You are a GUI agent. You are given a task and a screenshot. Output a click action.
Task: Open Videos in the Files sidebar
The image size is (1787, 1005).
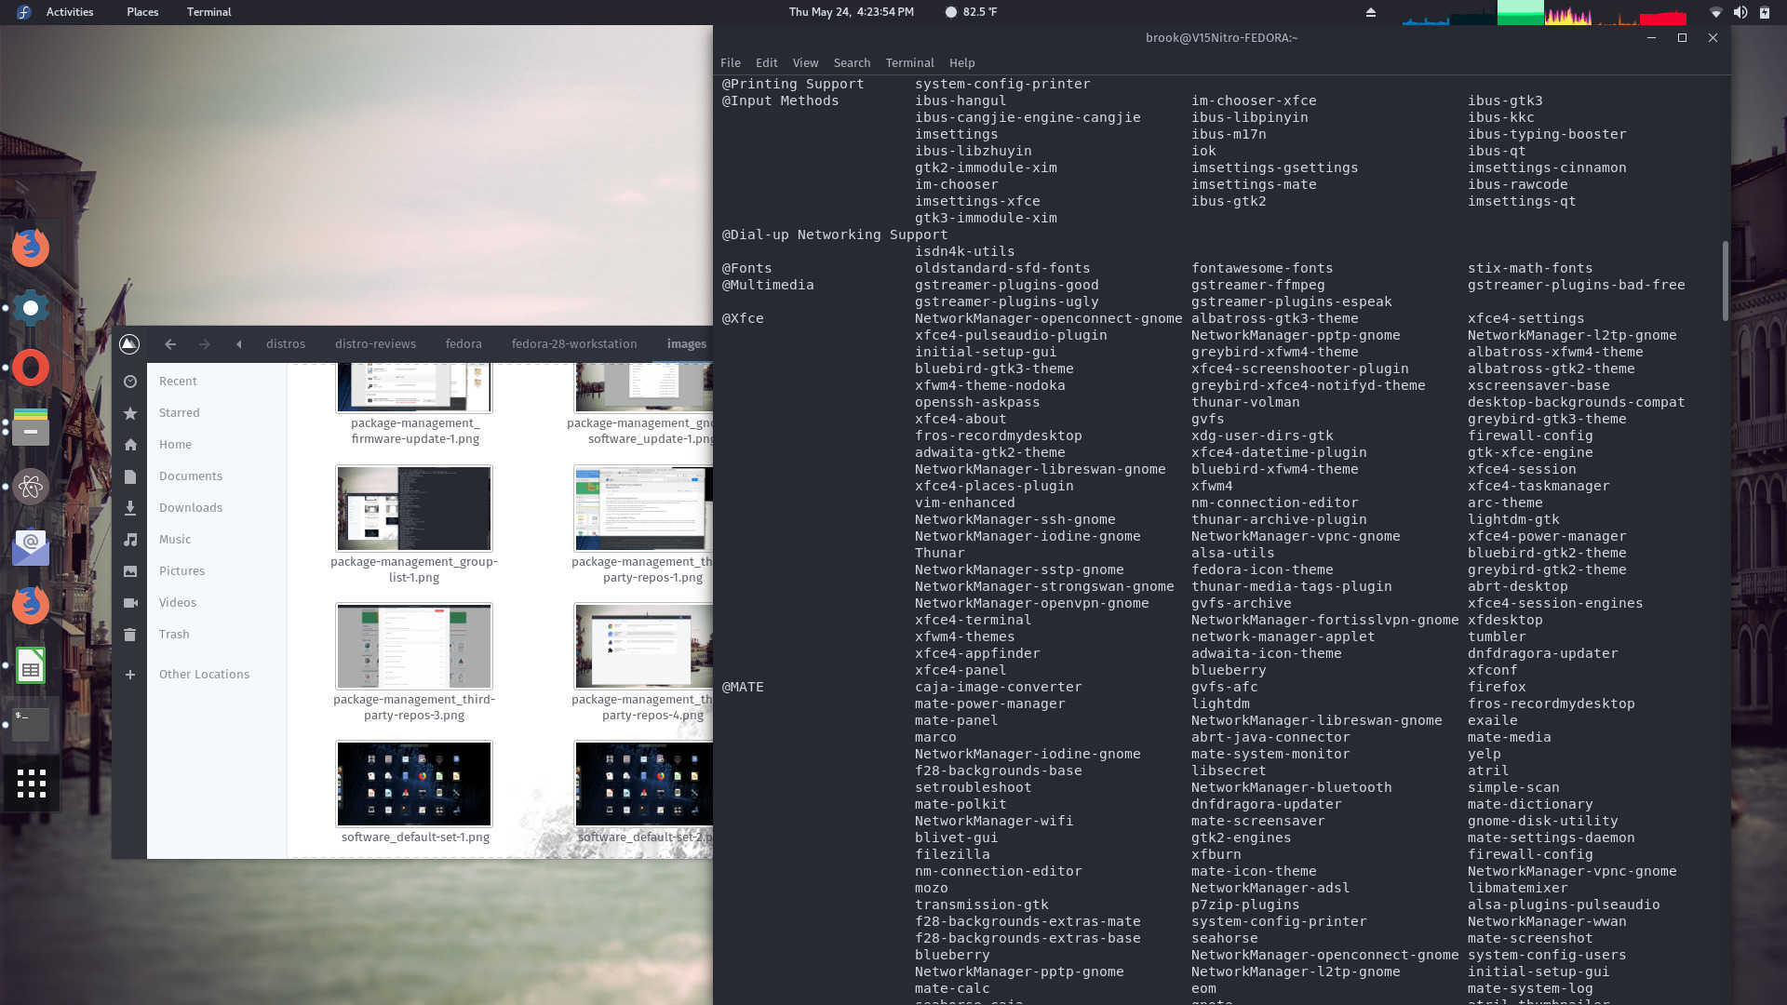[178, 602]
